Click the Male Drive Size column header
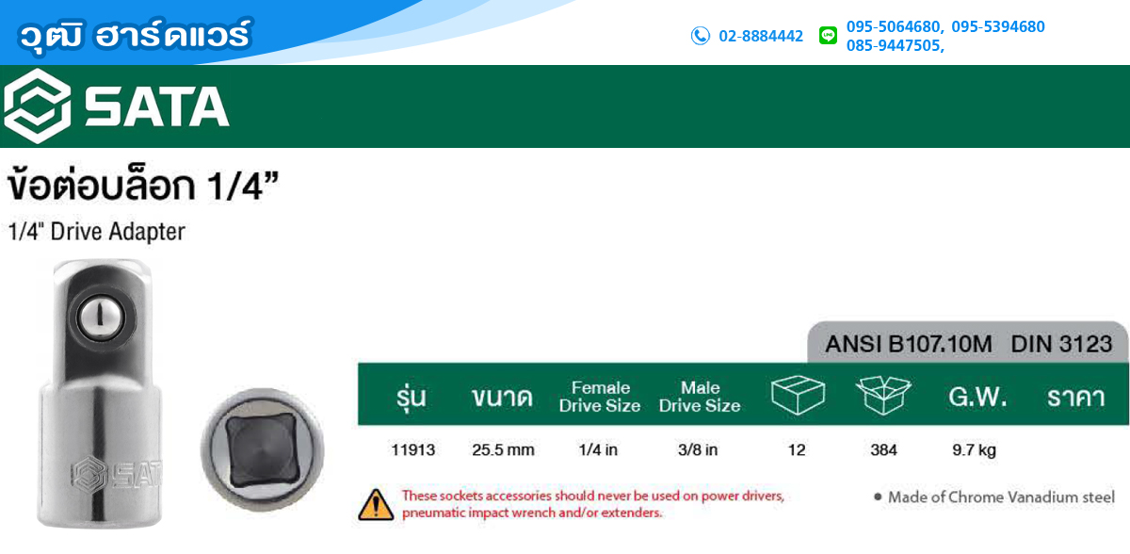 click(x=700, y=397)
